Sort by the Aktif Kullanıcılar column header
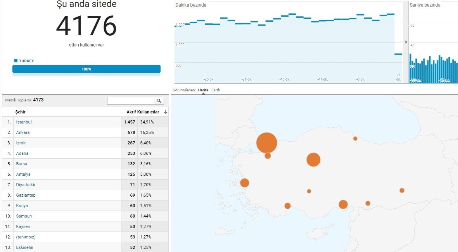This screenshot has height=252, width=458. pyautogui.click(x=143, y=112)
